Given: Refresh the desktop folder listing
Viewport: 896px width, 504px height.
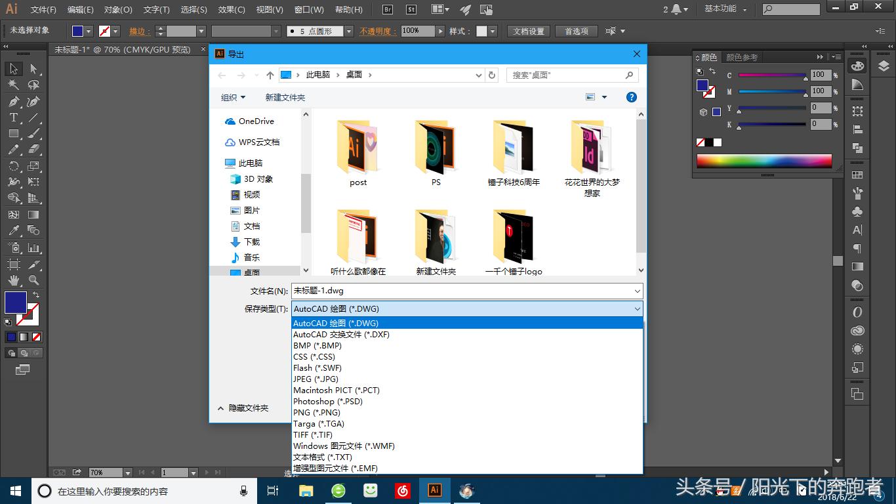Looking at the screenshot, I should point(492,75).
